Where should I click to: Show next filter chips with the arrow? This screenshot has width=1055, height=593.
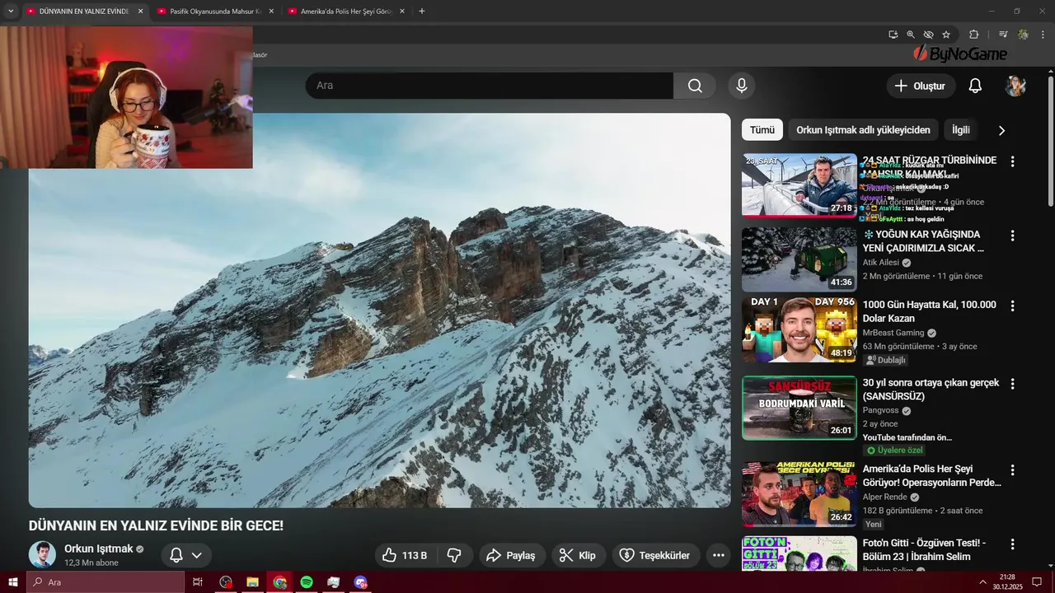pos(1001,130)
